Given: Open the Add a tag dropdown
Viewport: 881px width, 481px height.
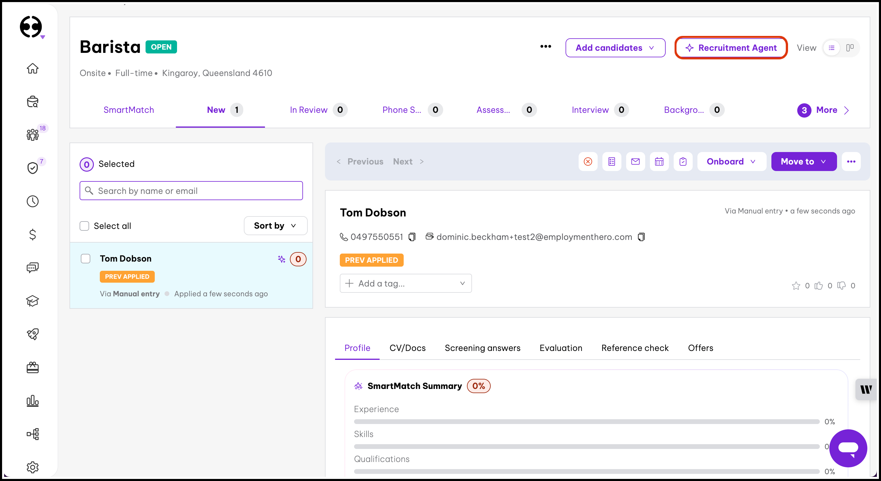Looking at the screenshot, I should tap(406, 283).
